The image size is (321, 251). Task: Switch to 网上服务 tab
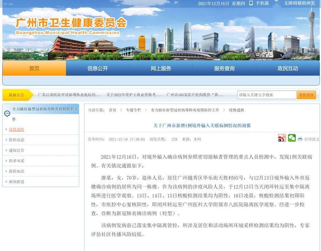(161, 68)
